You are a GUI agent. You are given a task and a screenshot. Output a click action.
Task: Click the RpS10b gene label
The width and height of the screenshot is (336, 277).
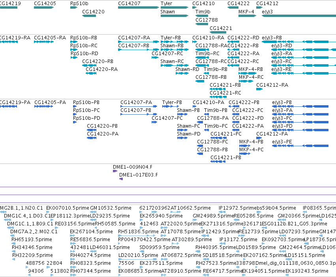(x=79, y=4)
